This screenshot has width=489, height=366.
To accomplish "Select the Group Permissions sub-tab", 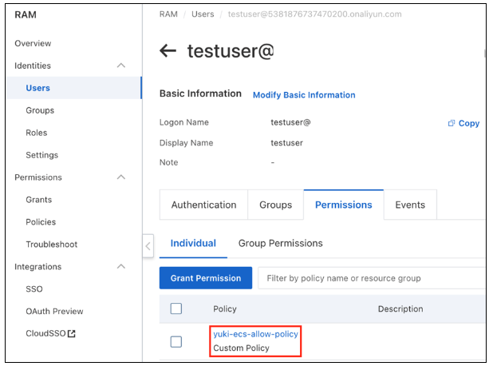I will coord(280,243).
